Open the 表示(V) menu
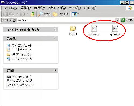Viewport: 134px width, 106px height. (x=40, y=8)
